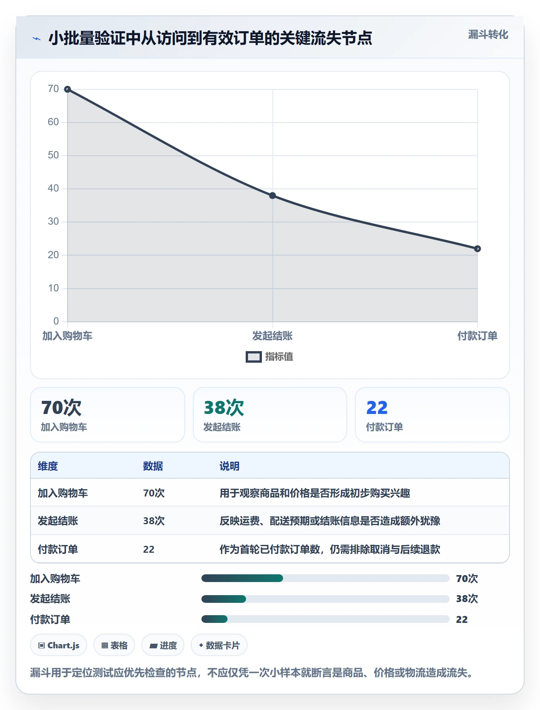This screenshot has width=540, height=710.
Task: Select the chart data point at 70
Action: click(x=67, y=89)
